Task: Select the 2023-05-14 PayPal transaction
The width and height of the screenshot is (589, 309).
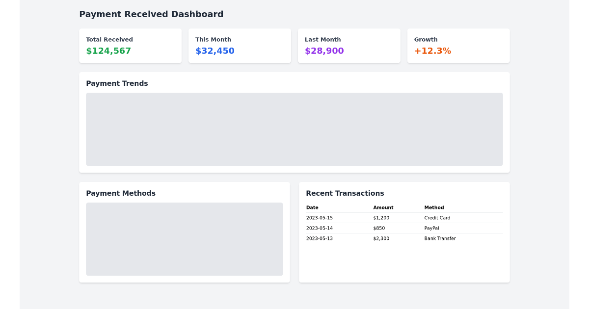Action: tap(404, 228)
